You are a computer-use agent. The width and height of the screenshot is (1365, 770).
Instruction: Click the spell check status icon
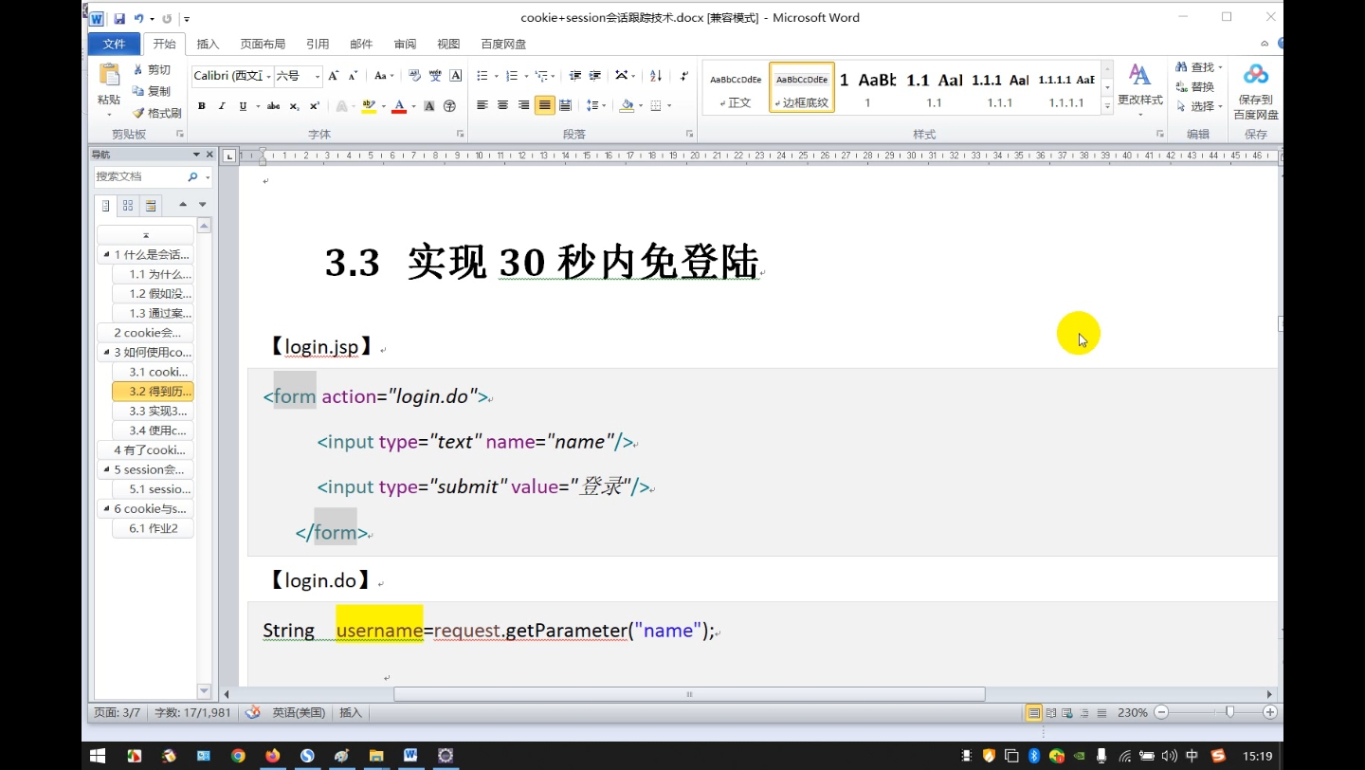252,712
